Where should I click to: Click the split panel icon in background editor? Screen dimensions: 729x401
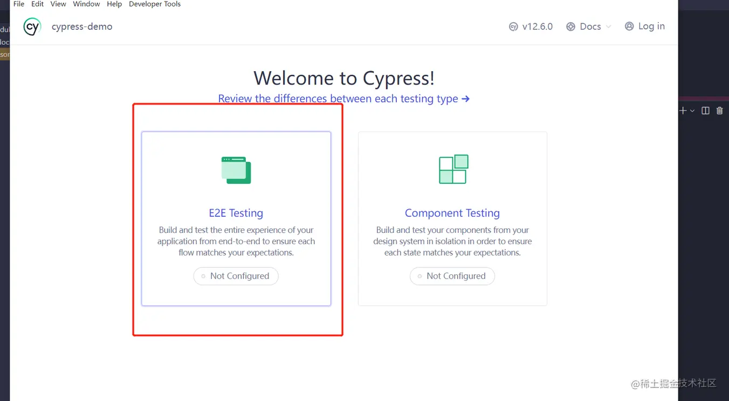point(705,110)
